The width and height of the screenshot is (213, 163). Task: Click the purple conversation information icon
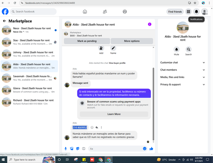tap(150, 24)
